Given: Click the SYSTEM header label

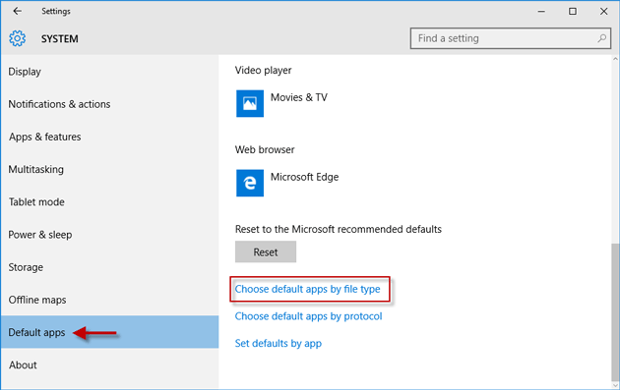Looking at the screenshot, I should pos(60,39).
